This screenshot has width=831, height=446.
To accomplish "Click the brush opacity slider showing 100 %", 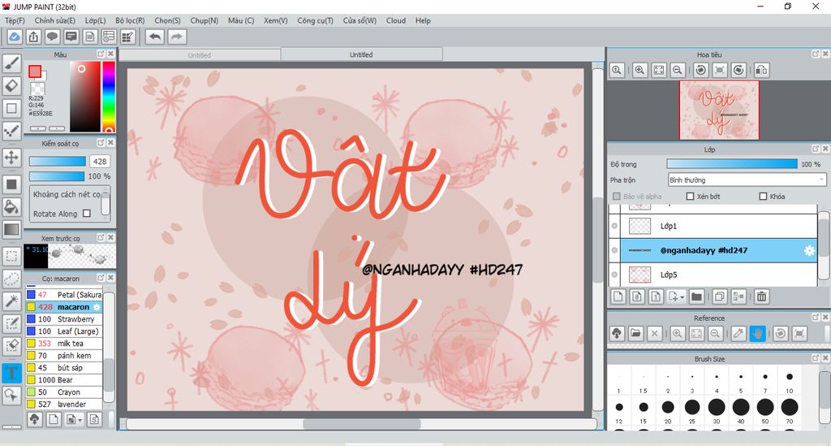I will tap(58, 176).
